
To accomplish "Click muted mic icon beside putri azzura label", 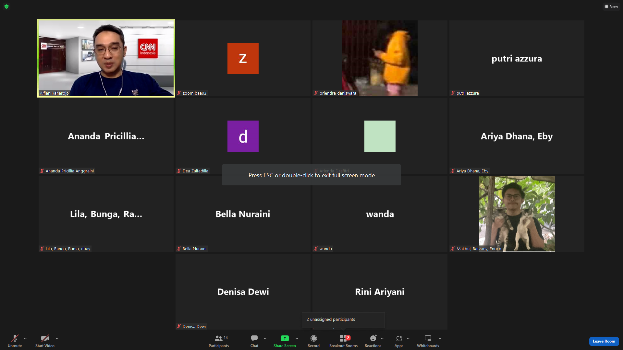I will pyautogui.click(x=453, y=93).
